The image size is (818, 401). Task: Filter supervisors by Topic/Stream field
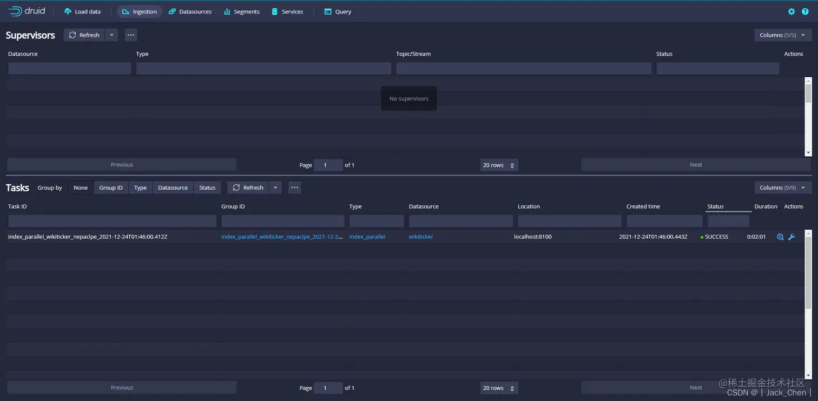[524, 68]
